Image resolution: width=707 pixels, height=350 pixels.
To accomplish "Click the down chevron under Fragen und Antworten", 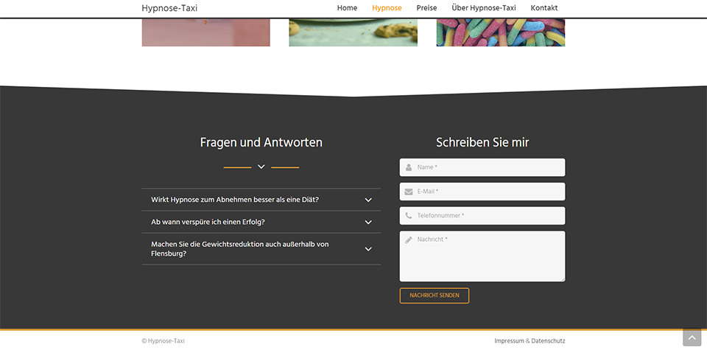I will (261, 167).
